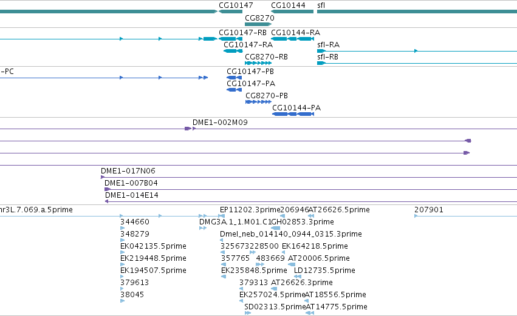
Task: Click the CG10144-PA protein label
Action: click(296, 108)
